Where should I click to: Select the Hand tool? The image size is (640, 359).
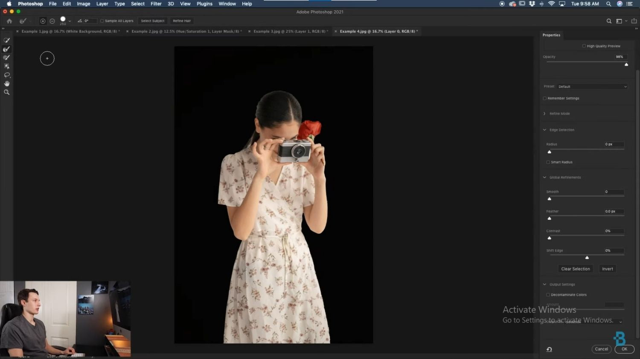6,83
